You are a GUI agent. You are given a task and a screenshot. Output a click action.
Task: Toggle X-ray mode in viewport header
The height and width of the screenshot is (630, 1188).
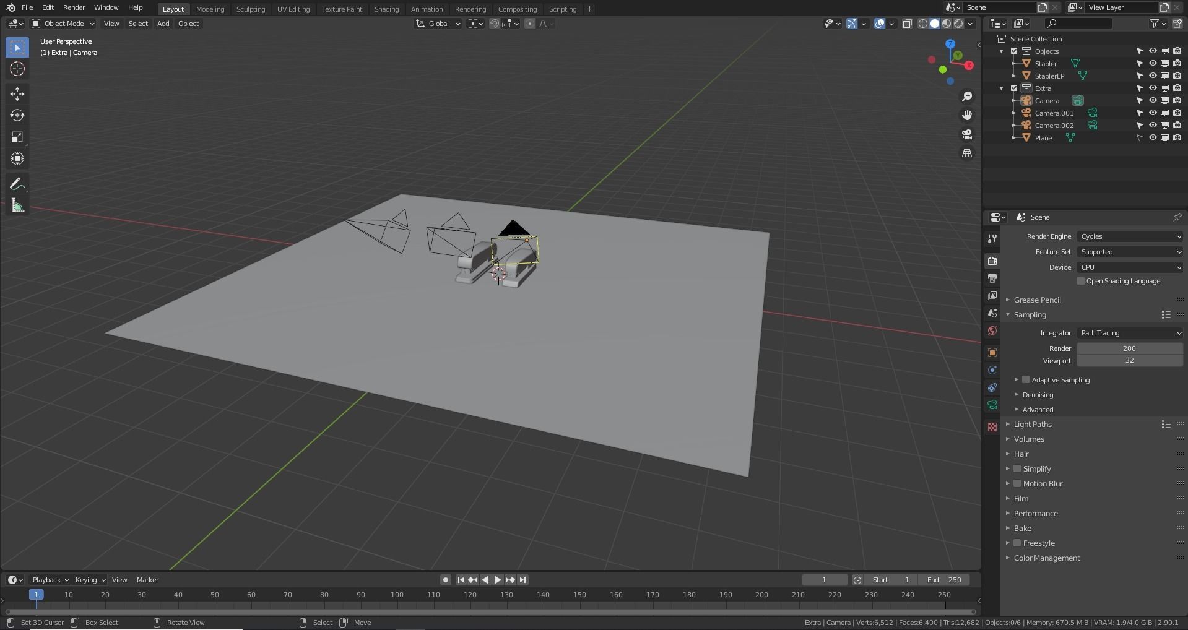click(907, 24)
